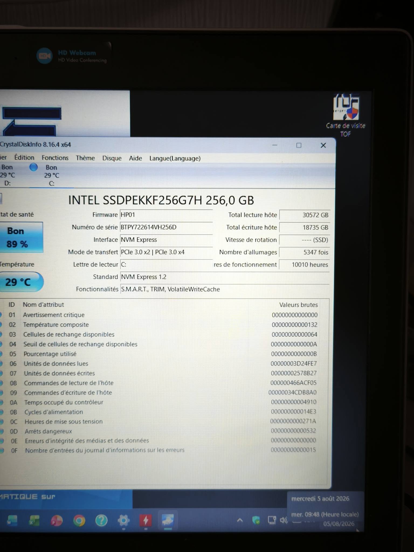
Task: Click the Standard field NVM Express 1.2
Action: click(x=225, y=277)
